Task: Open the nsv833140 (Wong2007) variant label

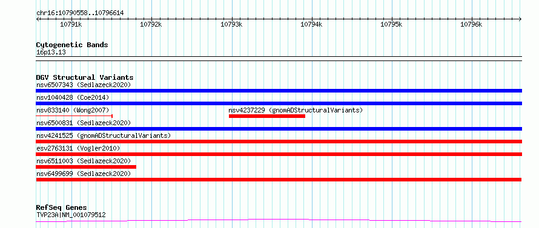Action: pyautogui.click(x=73, y=110)
